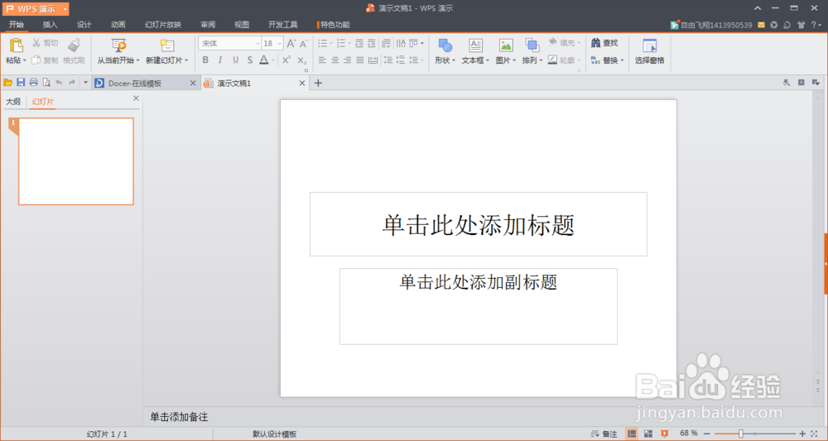This screenshot has width=828, height=441.
Task: Open font color dropdown arrow
Action: tap(273, 60)
